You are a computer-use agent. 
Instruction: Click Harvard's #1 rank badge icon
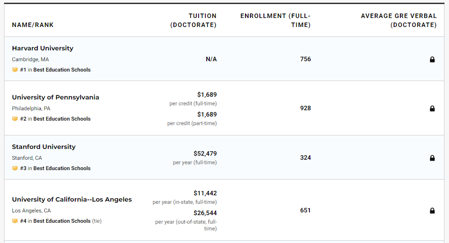click(15, 70)
